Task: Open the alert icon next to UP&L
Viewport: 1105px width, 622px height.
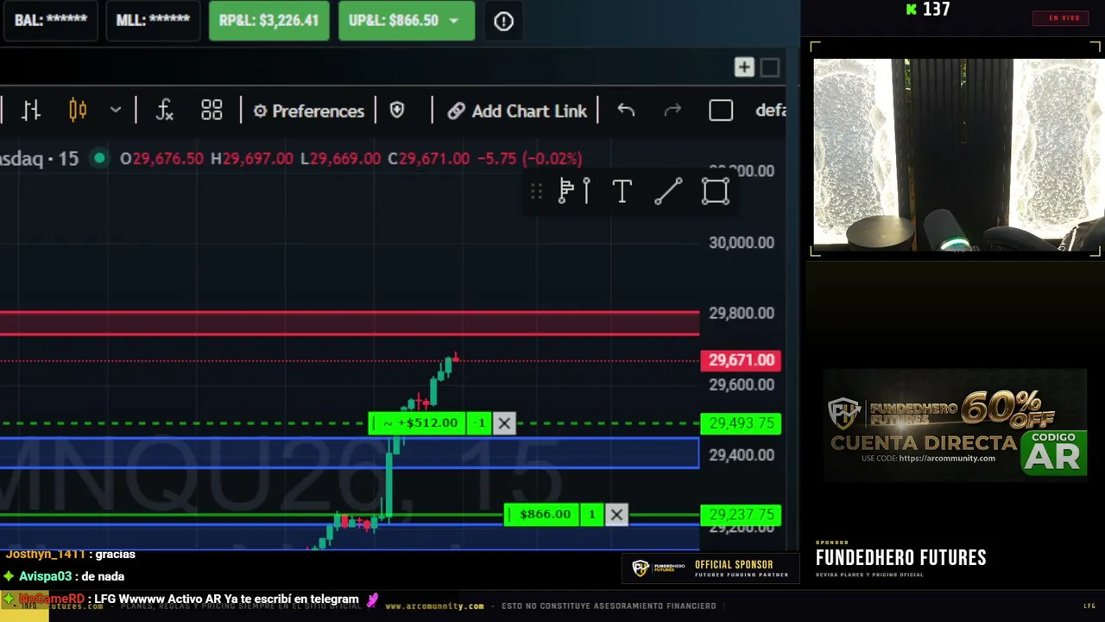Action: (x=503, y=22)
